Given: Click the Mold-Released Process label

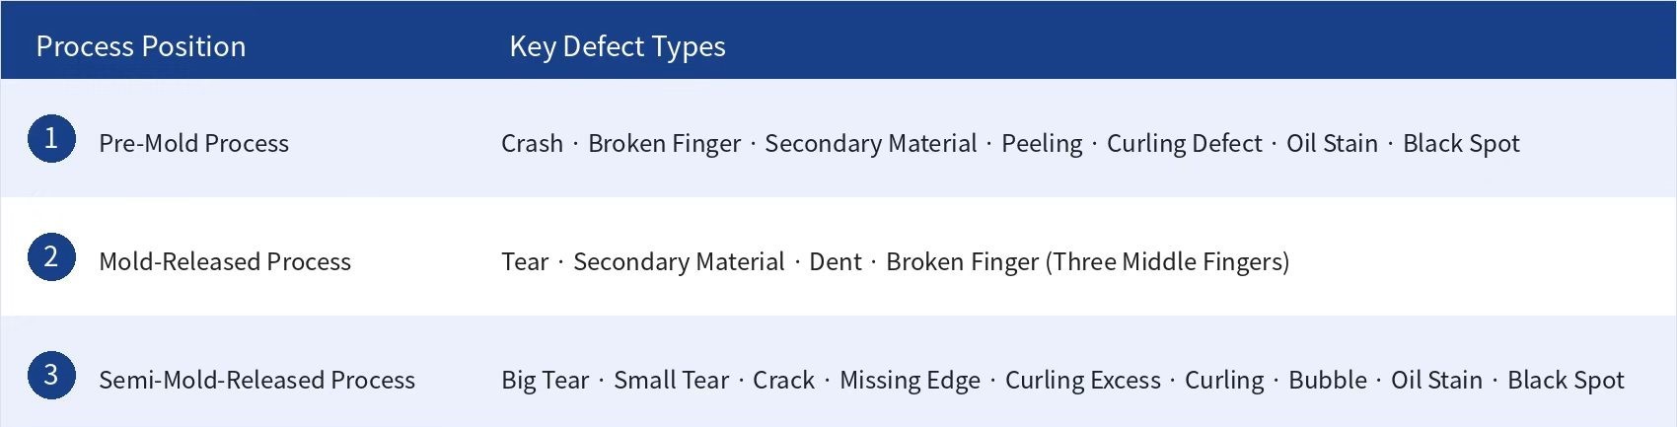Looking at the screenshot, I should (225, 261).
